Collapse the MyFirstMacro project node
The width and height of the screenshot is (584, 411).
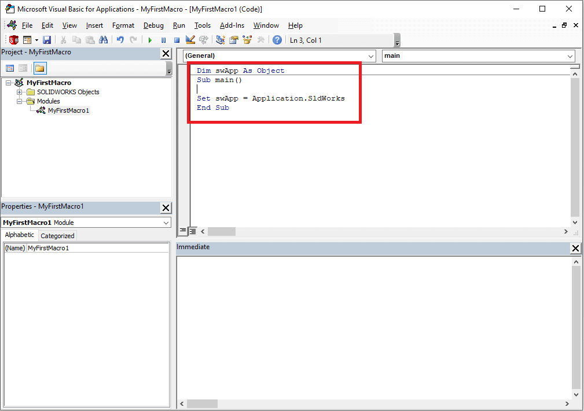[x=8, y=83]
